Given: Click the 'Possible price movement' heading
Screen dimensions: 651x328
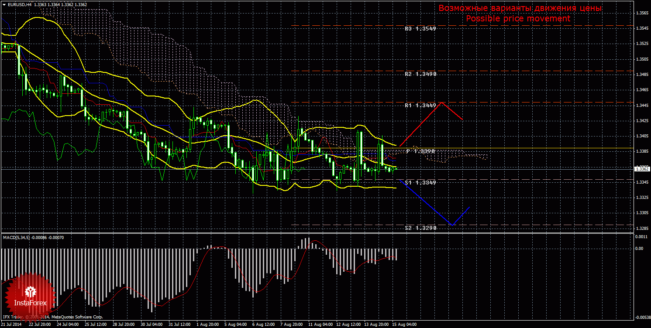Looking at the screenshot, I should pos(518,19).
